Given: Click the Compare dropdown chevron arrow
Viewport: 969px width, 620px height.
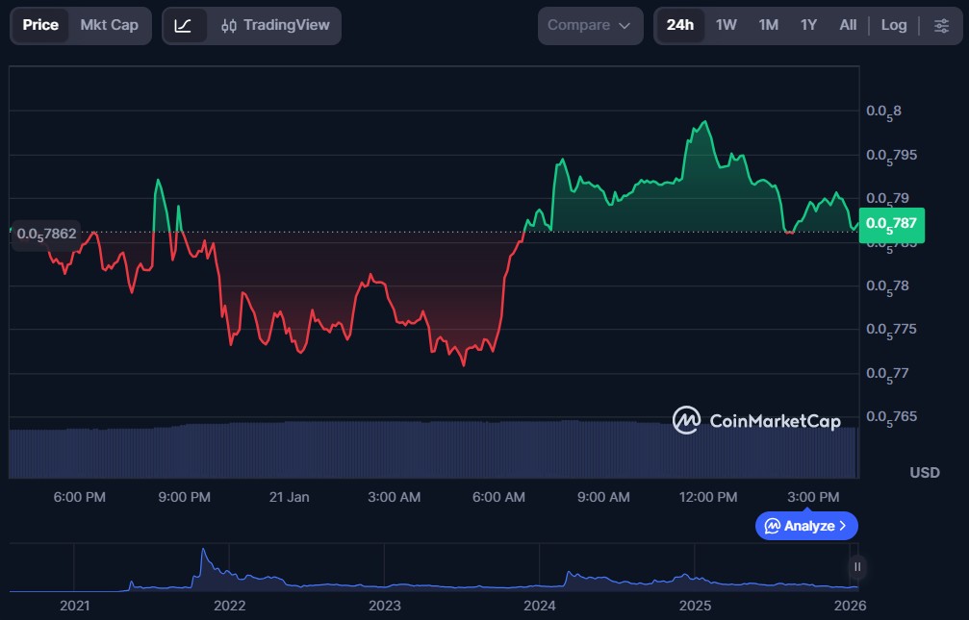Looking at the screenshot, I should [625, 26].
